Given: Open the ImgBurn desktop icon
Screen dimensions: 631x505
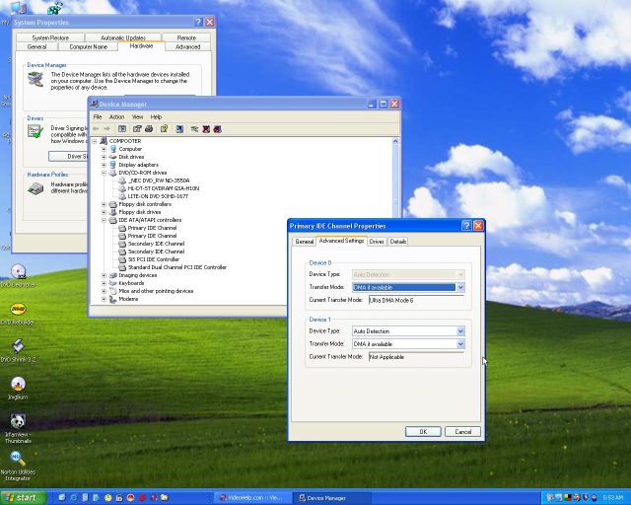Looking at the screenshot, I should click(18, 389).
